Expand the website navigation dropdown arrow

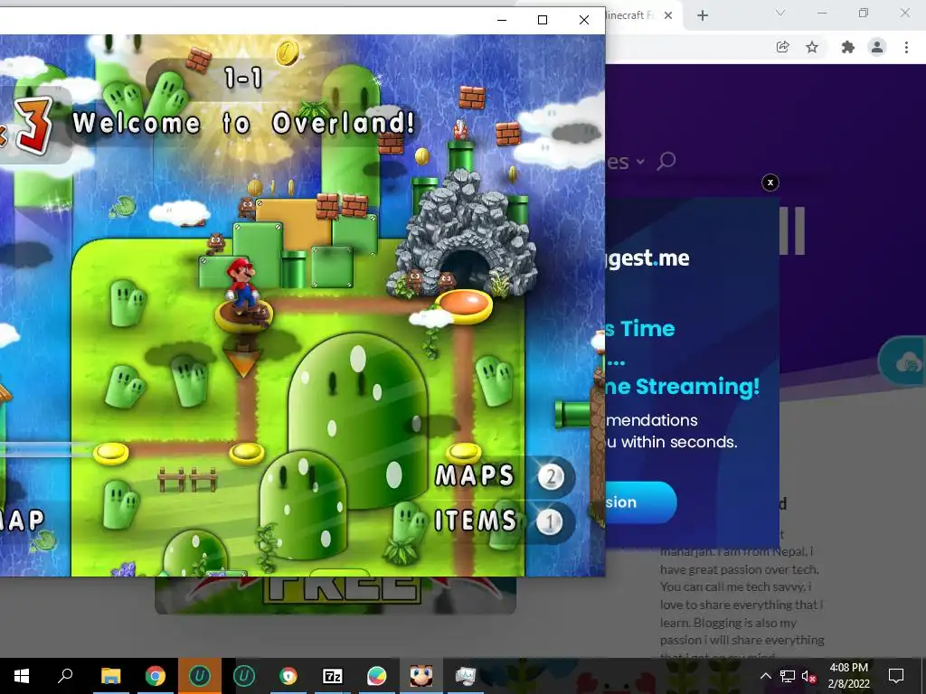(640, 161)
